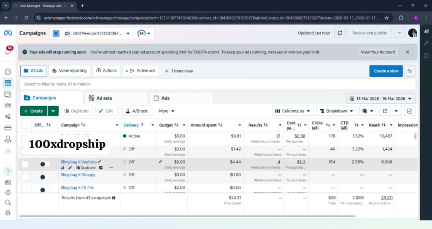432x229 pixels.
Task: Switch to the Ads tab
Action: [x=181, y=98]
